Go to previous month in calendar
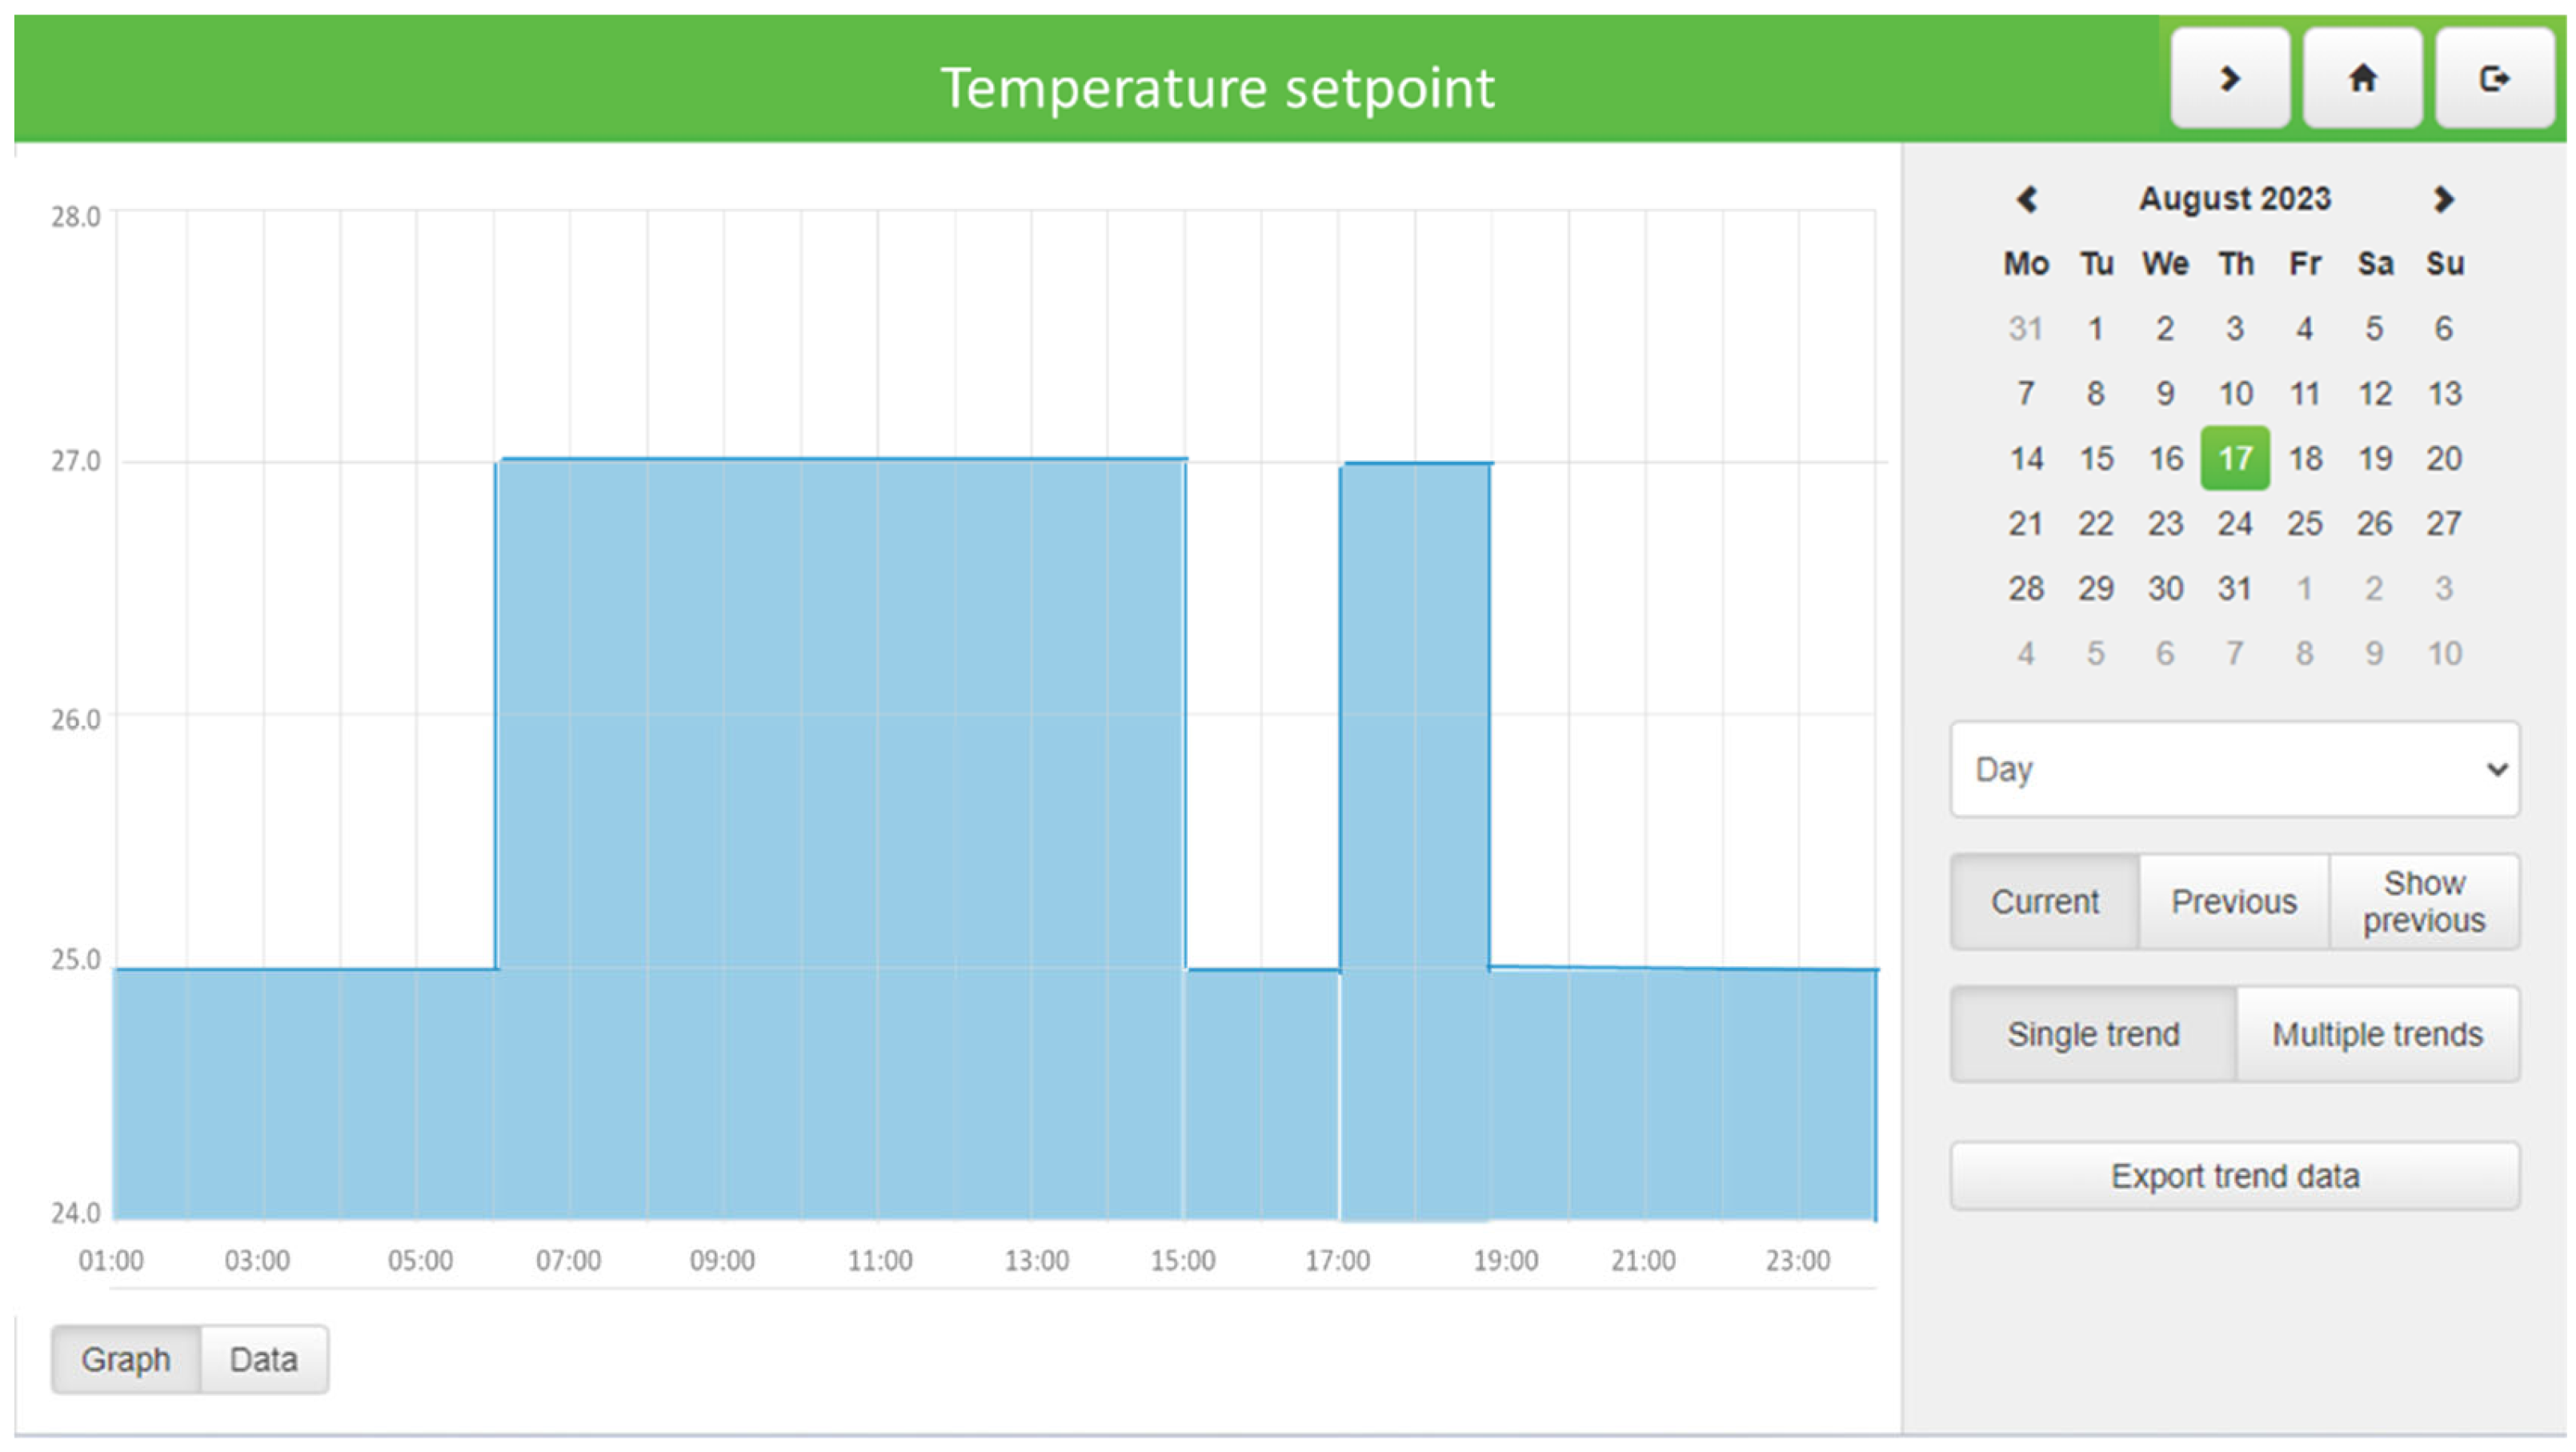 tap(2026, 199)
